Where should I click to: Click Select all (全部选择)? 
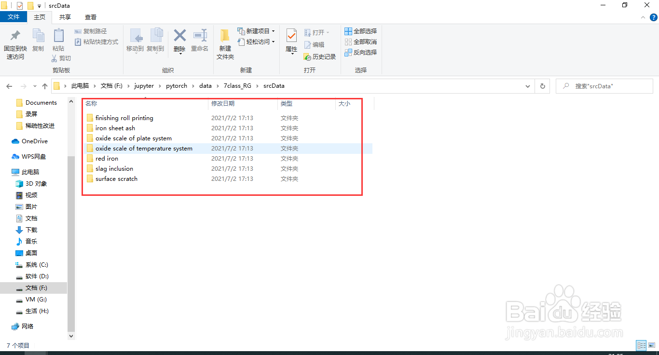coord(360,31)
